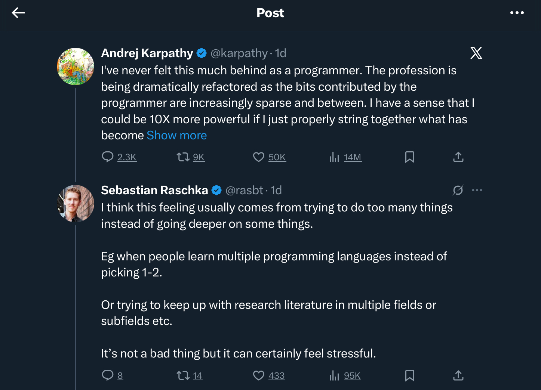The image size is (541, 390).
Task: Like Sebastian Raschka's reply
Action: [x=259, y=375]
